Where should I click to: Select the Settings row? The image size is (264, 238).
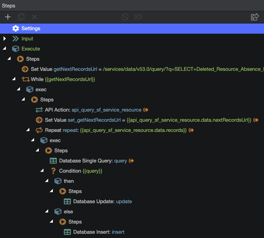coord(31,29)
